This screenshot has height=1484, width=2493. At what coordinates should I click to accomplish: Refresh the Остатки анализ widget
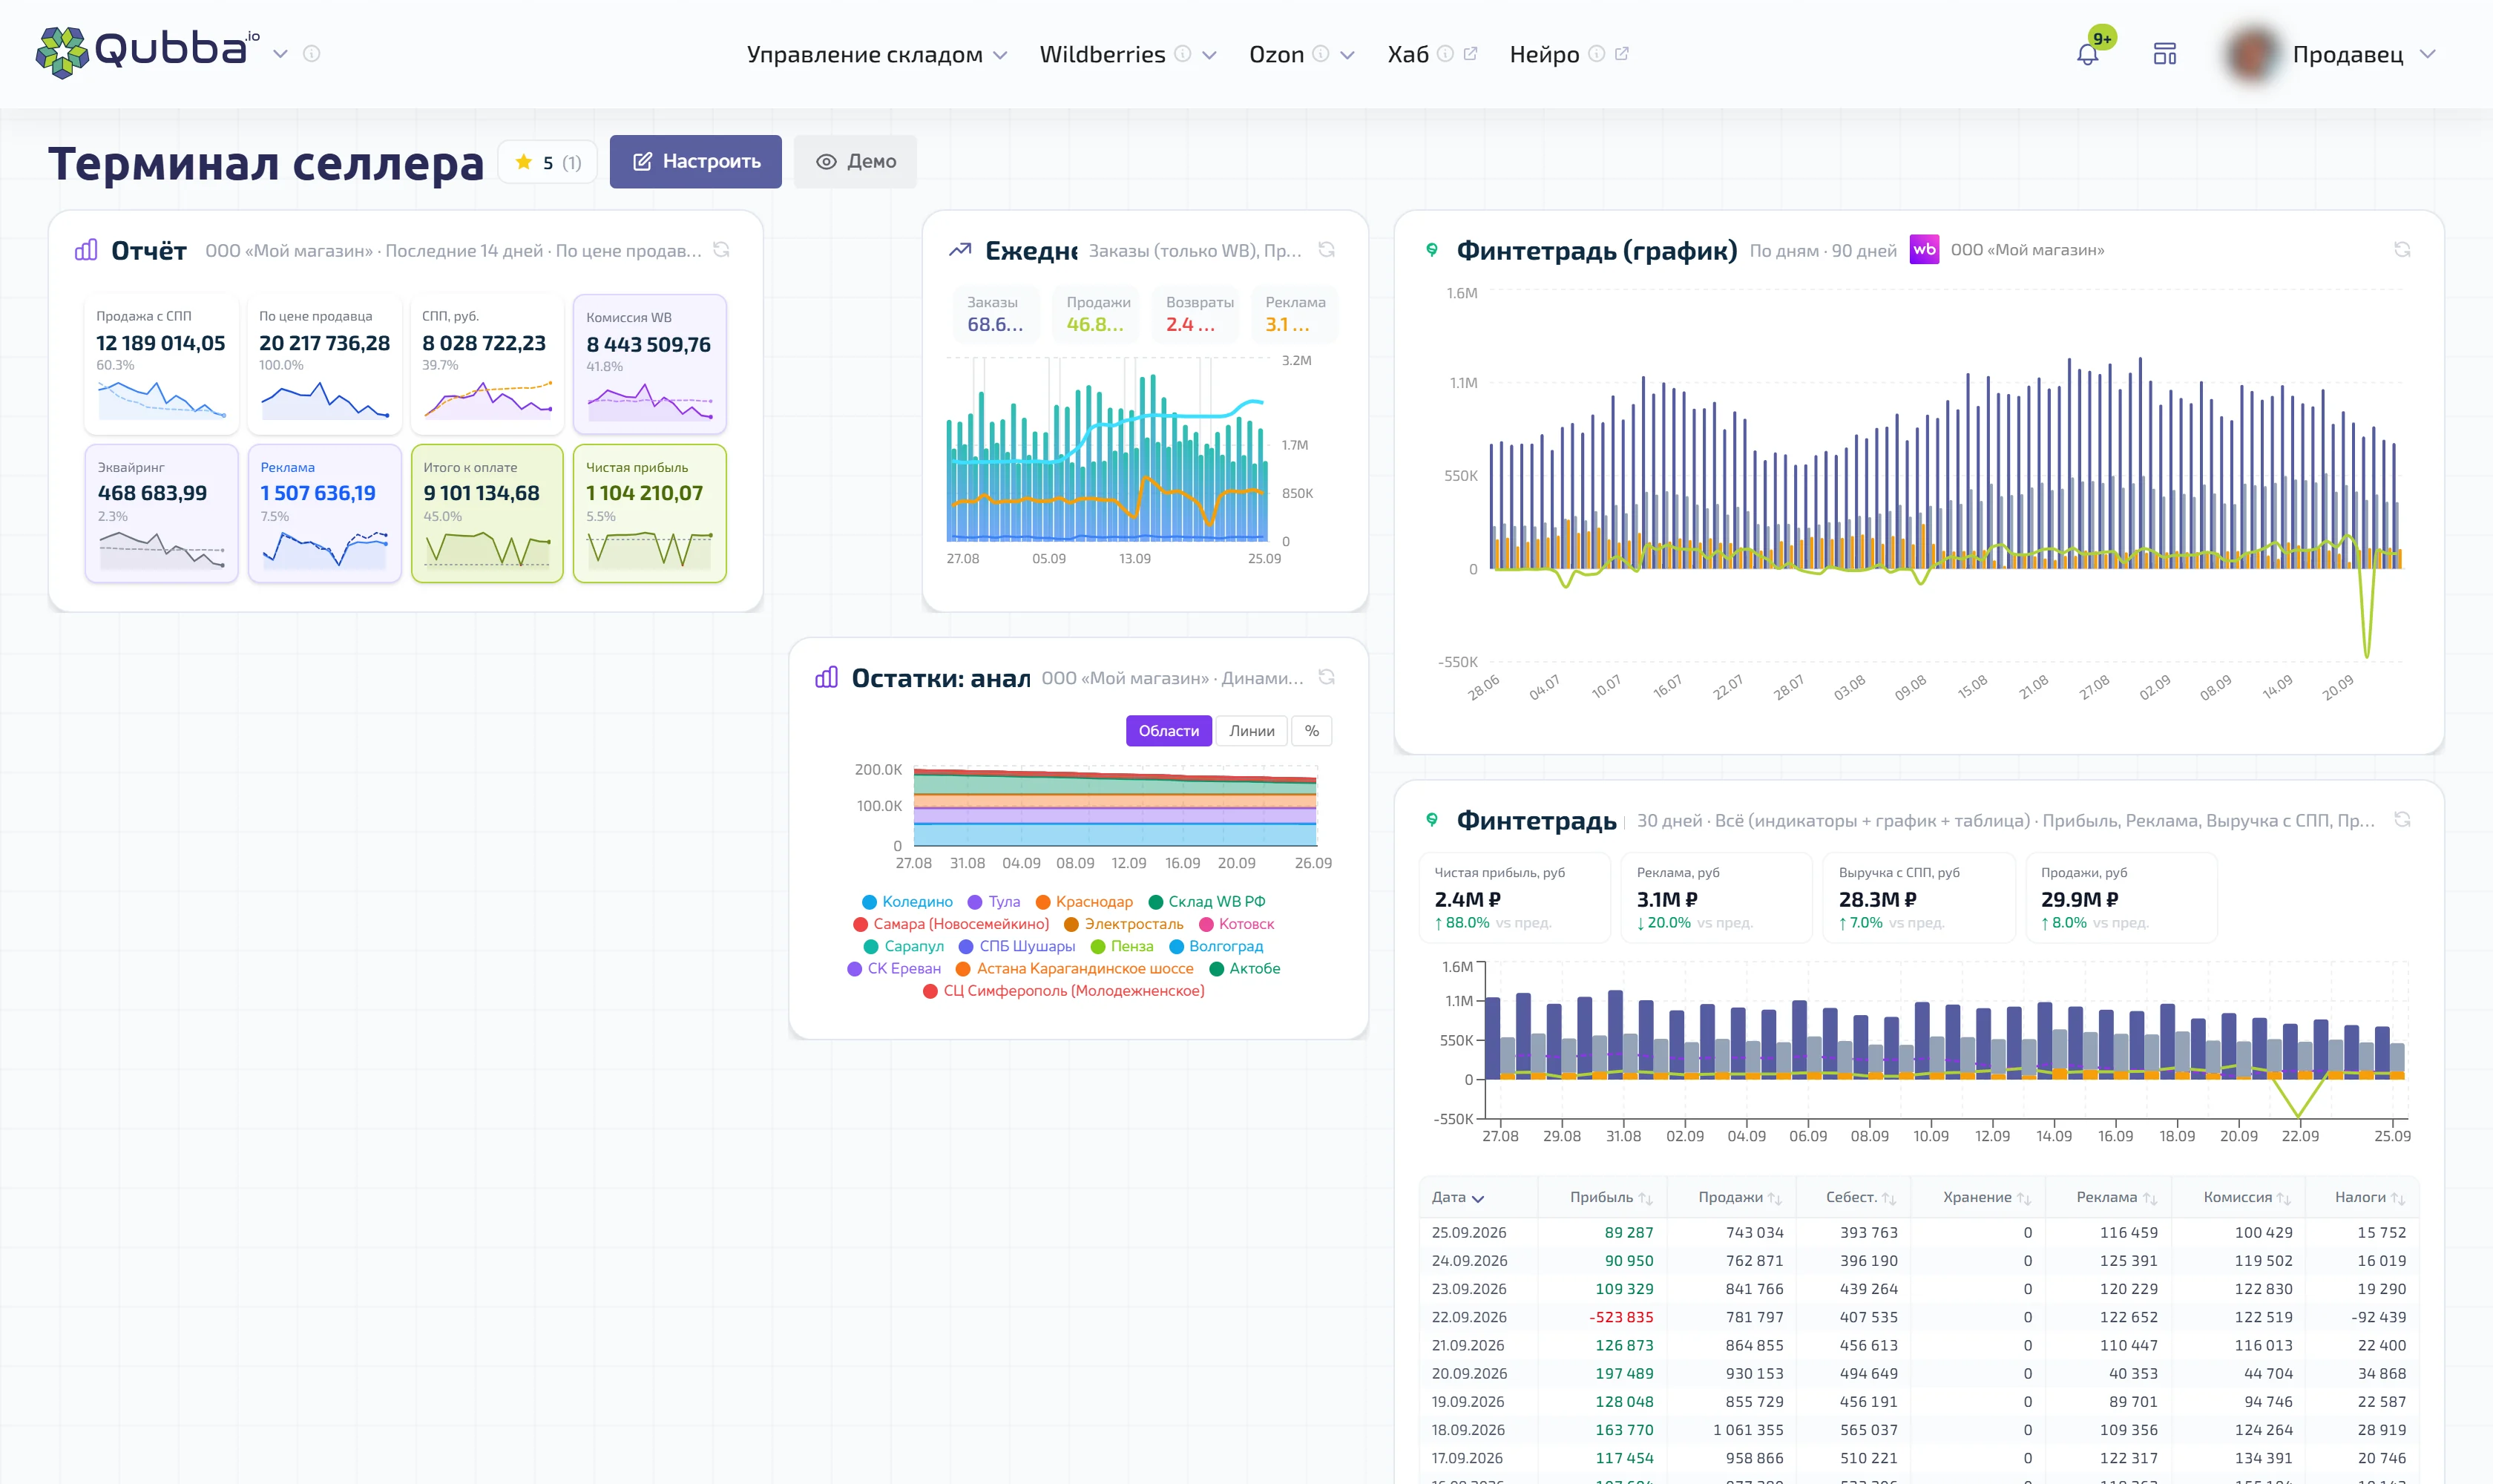point(1327,677)
